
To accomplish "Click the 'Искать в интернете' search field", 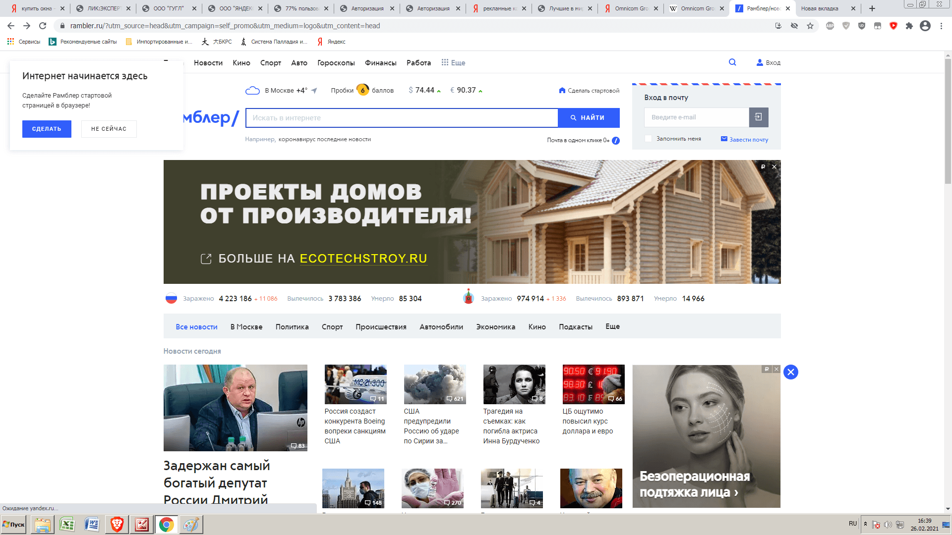I will point(402,118).
